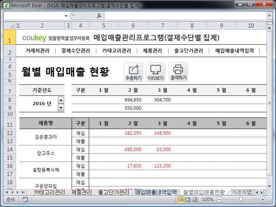Click the 카테고리관리 navigation link
The height and width of the screenshot is (207, 276).
[x=116, y=51]
